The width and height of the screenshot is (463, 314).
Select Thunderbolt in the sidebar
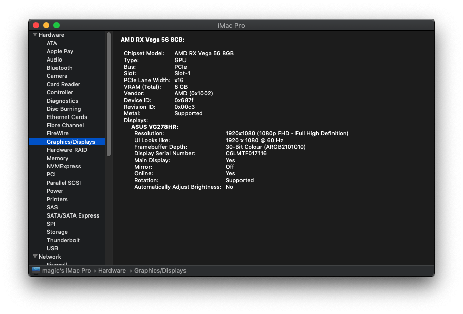[x=63, y=240]
